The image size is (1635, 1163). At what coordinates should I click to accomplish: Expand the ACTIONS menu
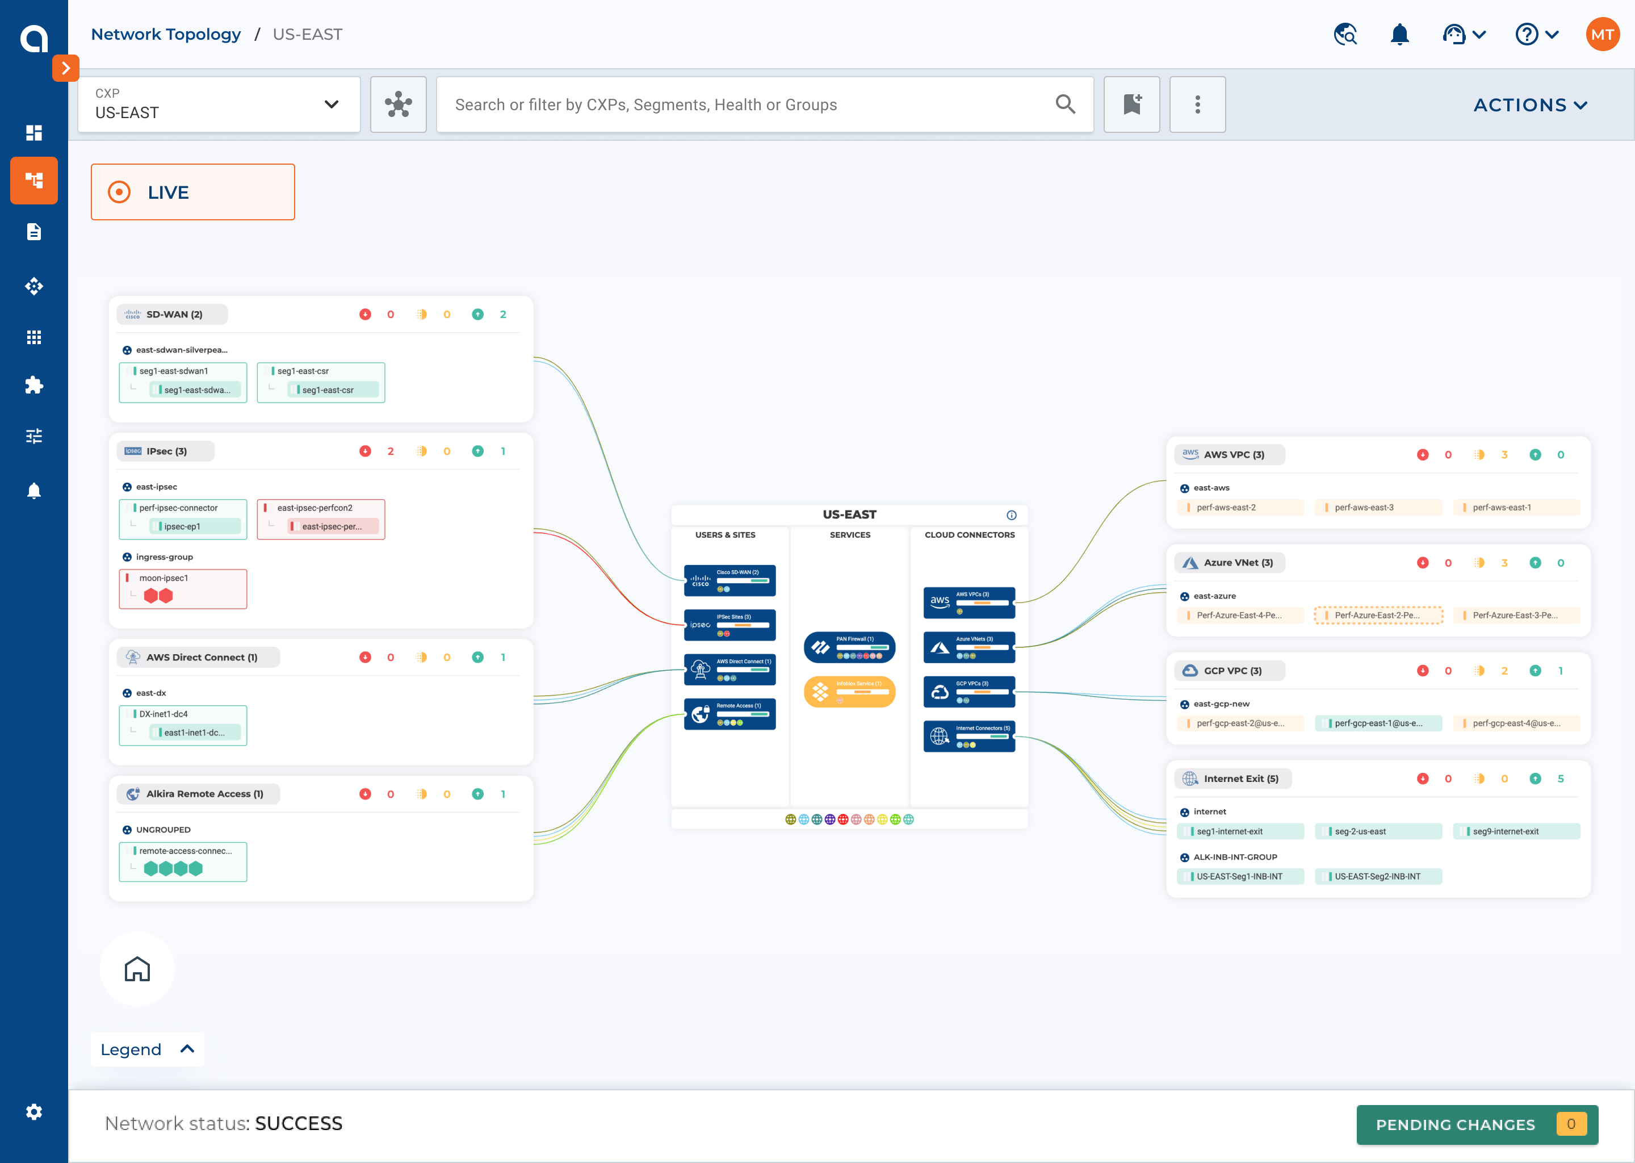[x=1530, y=104]
